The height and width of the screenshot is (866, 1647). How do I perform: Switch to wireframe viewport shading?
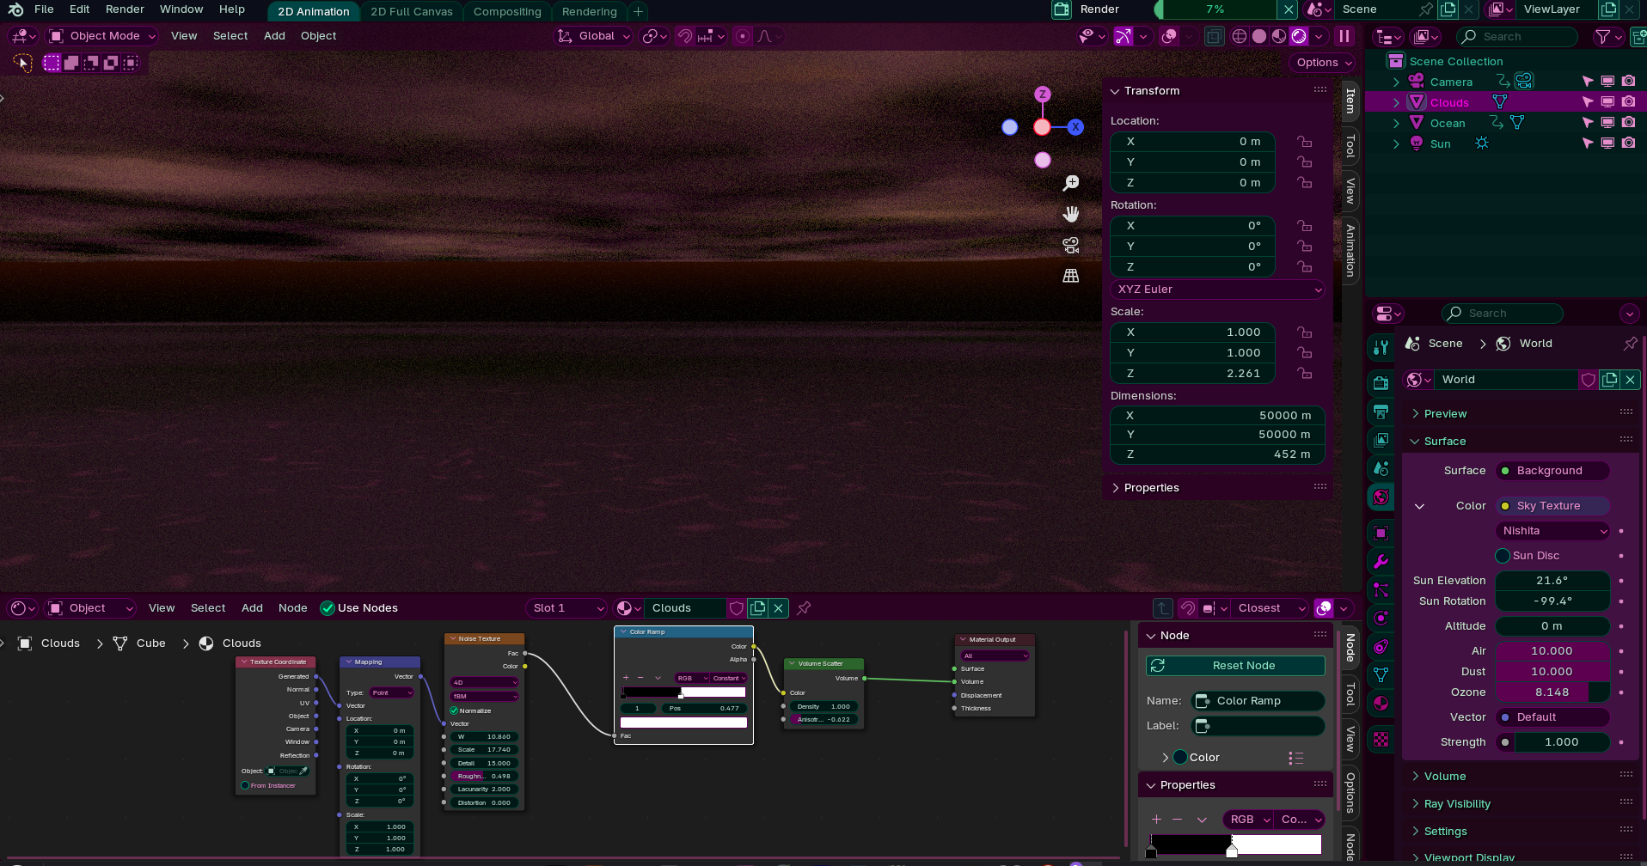[1240, 36]
